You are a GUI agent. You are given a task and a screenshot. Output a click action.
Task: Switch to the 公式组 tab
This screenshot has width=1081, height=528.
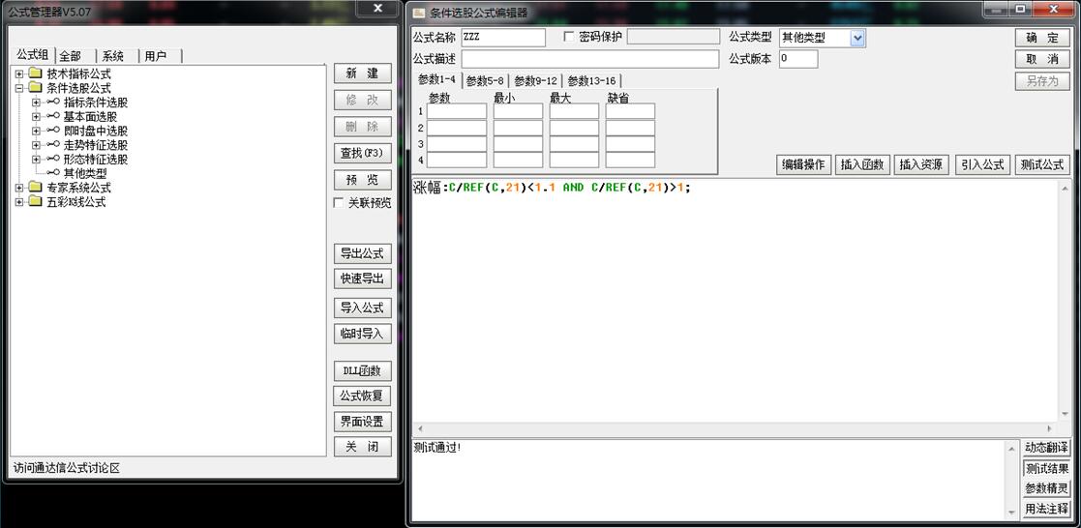click(x=32, y=55)
